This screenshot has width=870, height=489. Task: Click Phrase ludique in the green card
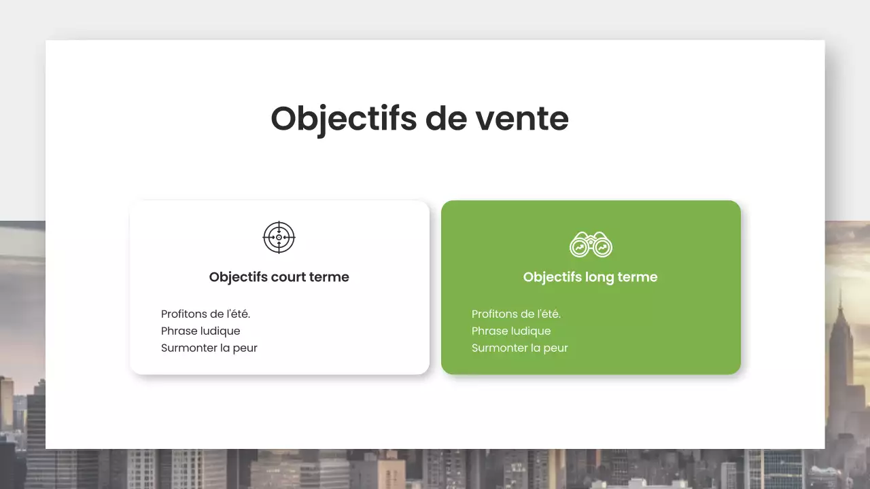click(511, 331)
